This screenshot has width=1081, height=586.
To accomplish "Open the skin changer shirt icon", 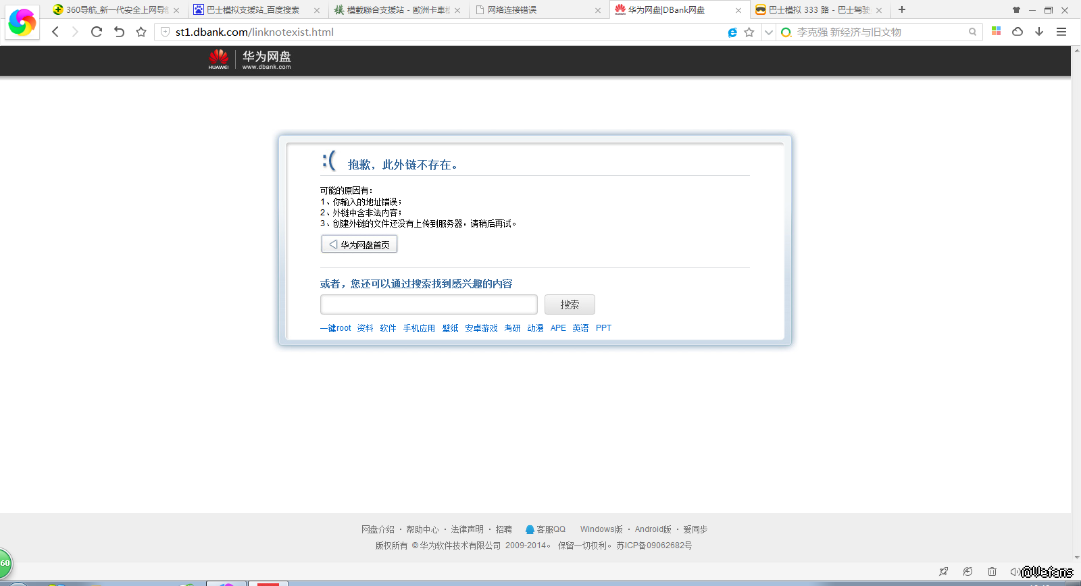I will click(x=1016, y=10).
